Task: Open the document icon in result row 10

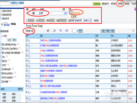Action: (27, 86)
